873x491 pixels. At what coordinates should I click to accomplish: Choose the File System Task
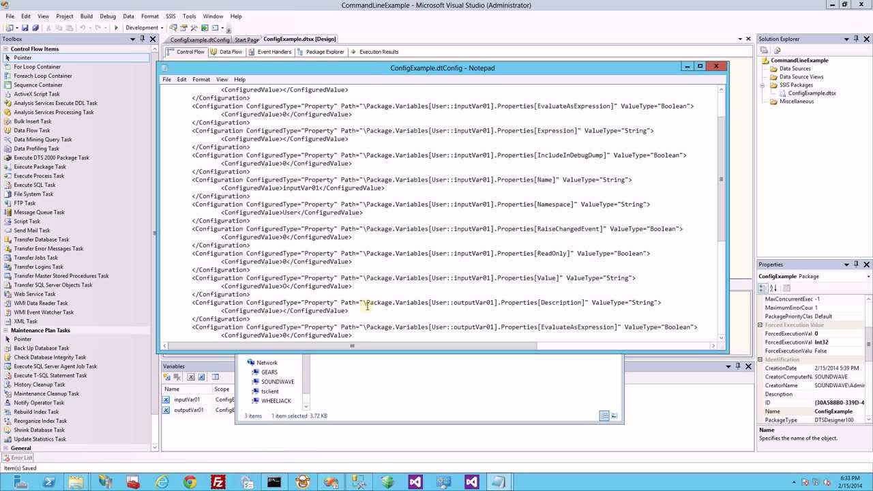click(x=75, y=194)
